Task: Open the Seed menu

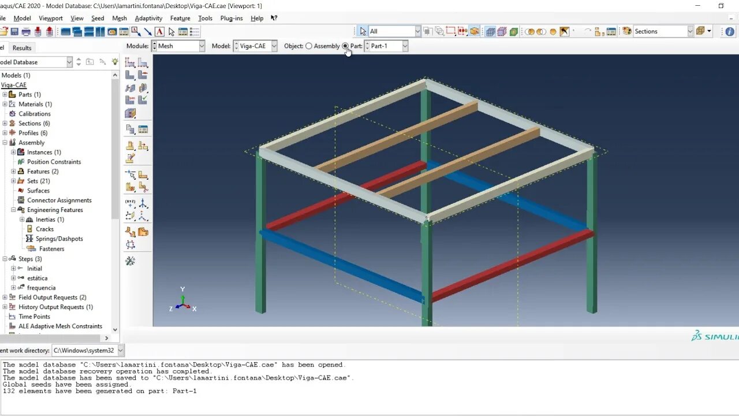Action: (98, 18)
